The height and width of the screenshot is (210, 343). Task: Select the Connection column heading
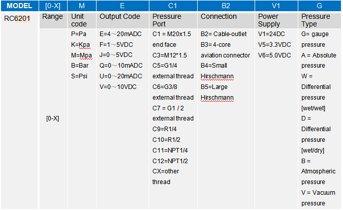click(219, 17)
